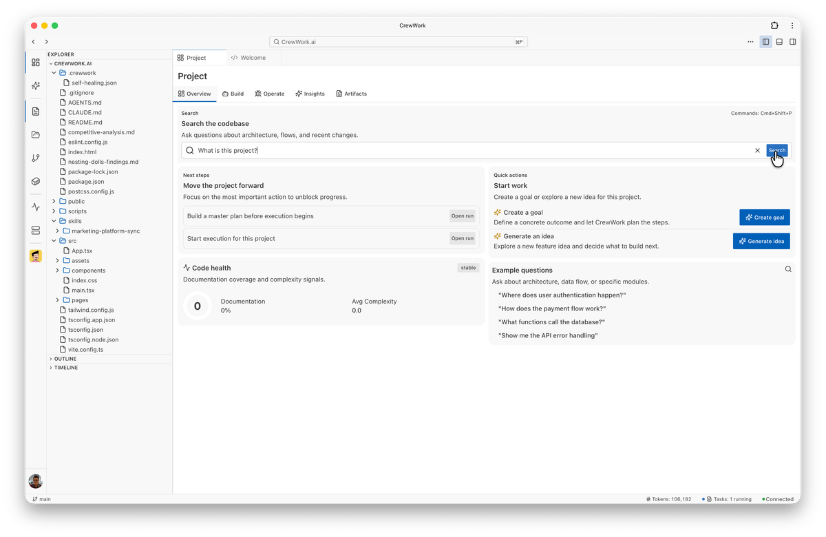Open the source control branch icon
This screenshot has height=537, width=826.
pos(36,158)
